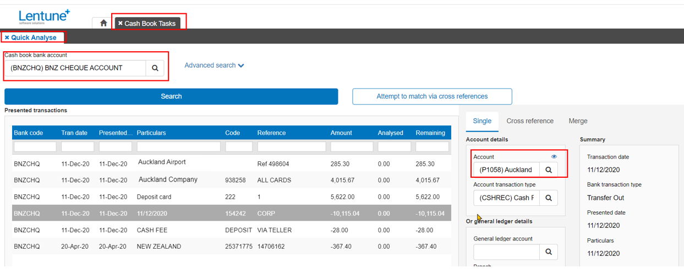The image size is (684, 273).
Task: Switch to the Quick Analyse tab
Action: (x=34, y=37)
